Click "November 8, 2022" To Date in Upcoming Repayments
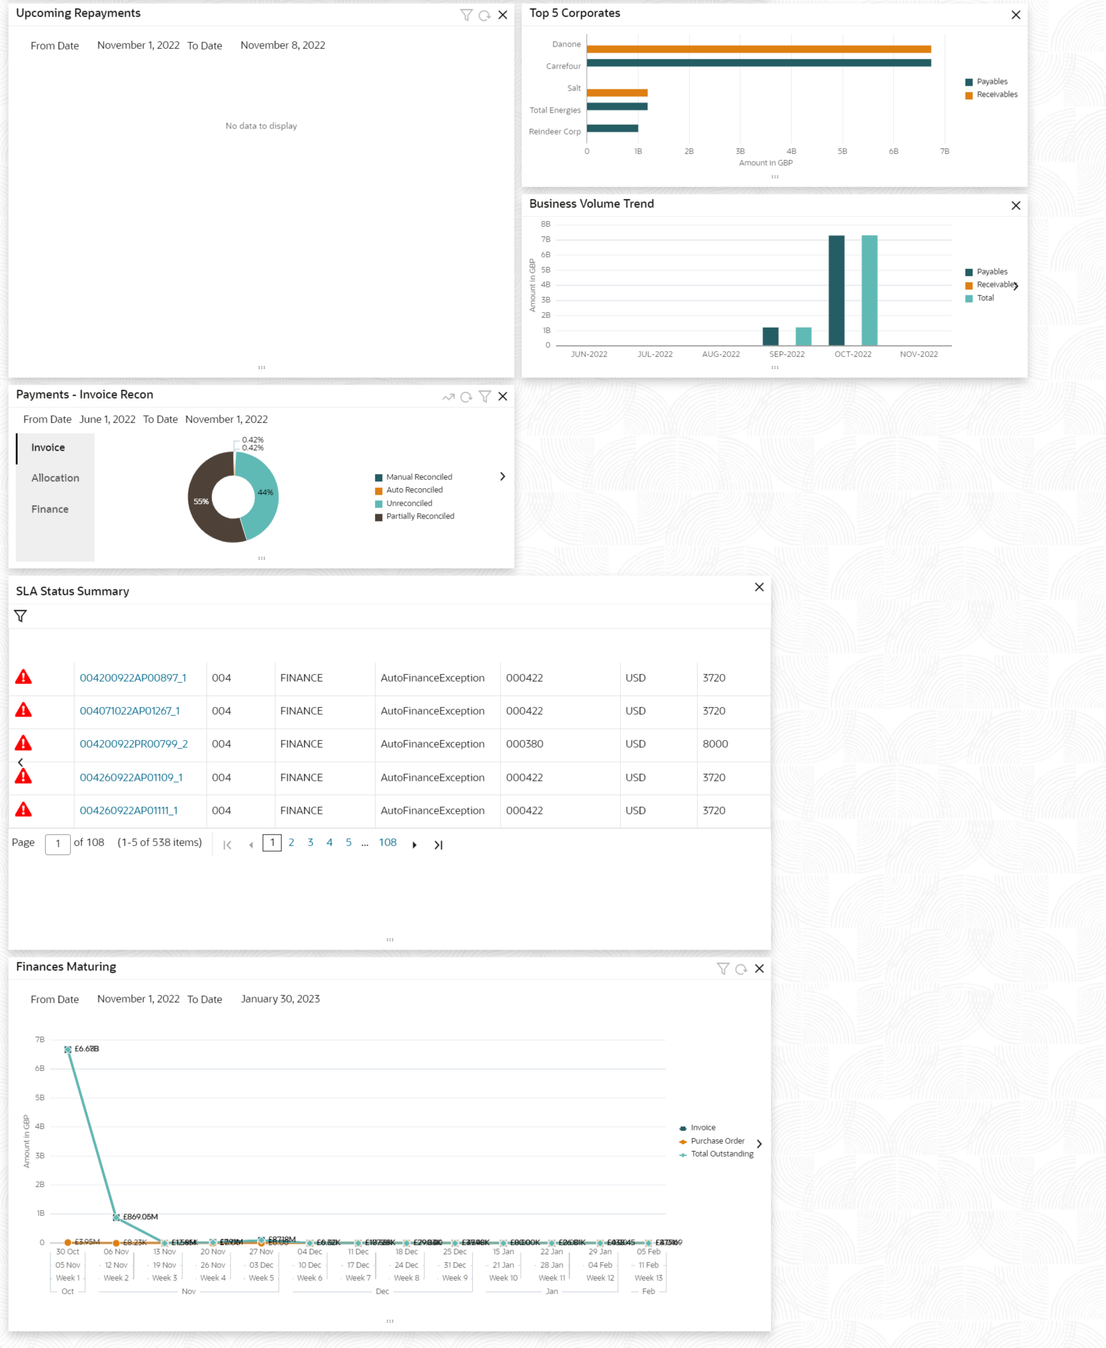1106x1348 pixels. point(283,45)
